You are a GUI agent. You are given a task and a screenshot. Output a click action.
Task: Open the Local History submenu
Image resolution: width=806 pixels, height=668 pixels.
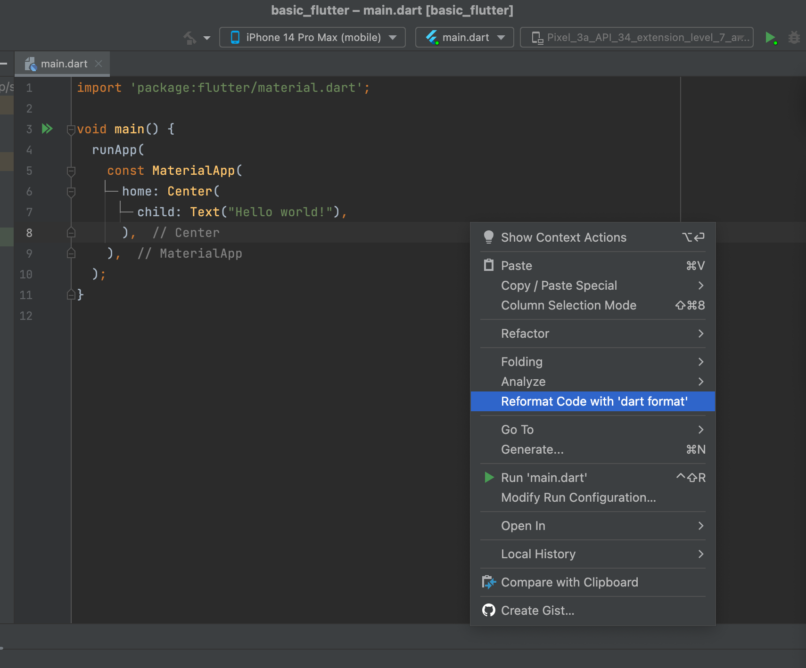pos(593,554)
